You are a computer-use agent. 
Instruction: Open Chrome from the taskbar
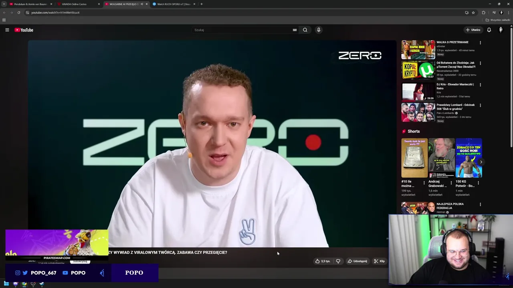[24, 284]
